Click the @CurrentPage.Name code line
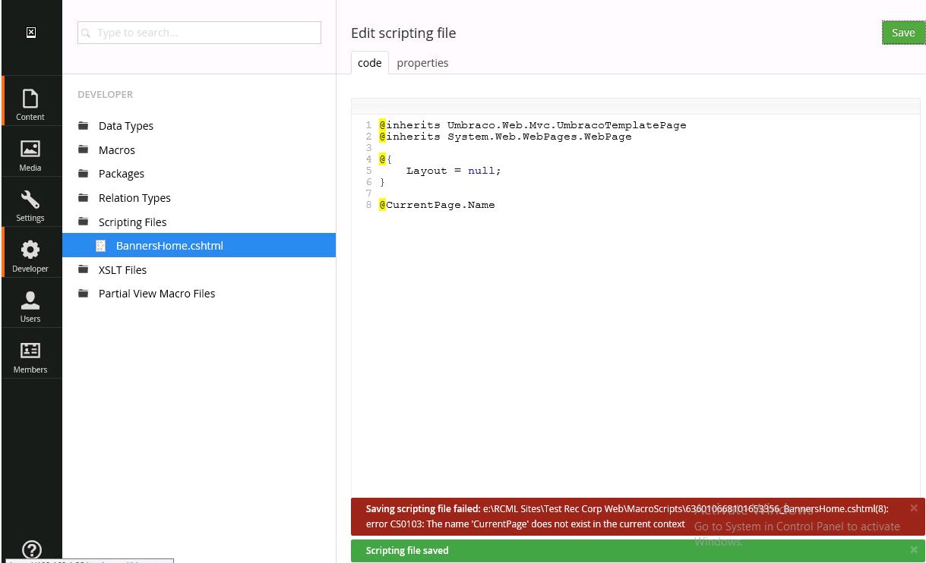The width and height of the screenshot is (926, 563). point(437,205)
